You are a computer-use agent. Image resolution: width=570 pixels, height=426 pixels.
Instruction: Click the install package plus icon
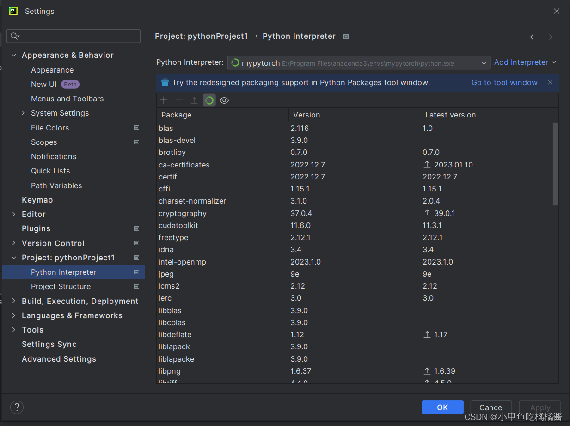164,100
